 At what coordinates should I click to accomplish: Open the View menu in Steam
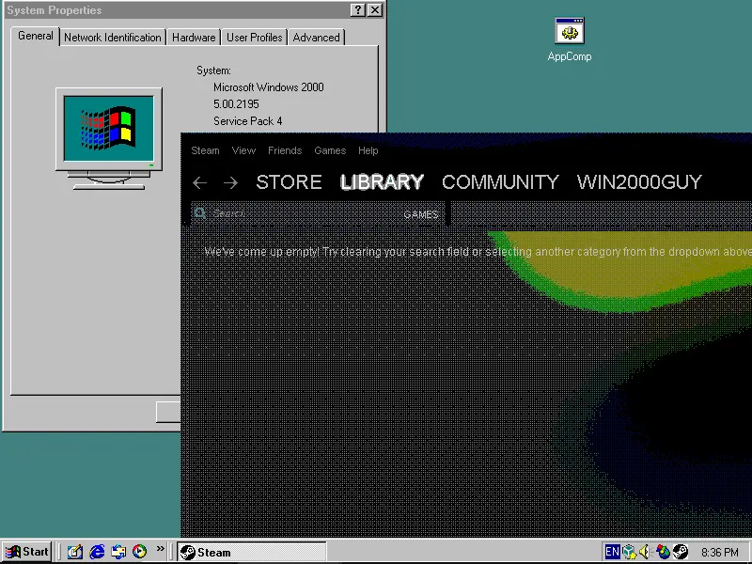(243, 150)
